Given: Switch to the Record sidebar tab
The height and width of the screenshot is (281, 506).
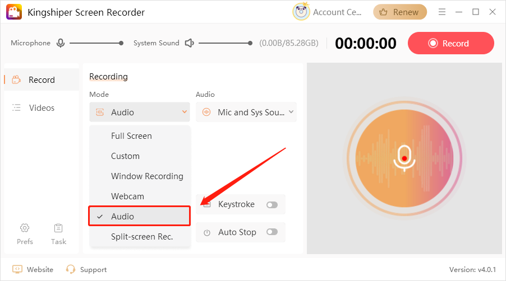Looking at the screenshot, I should (x=42, y=79).
